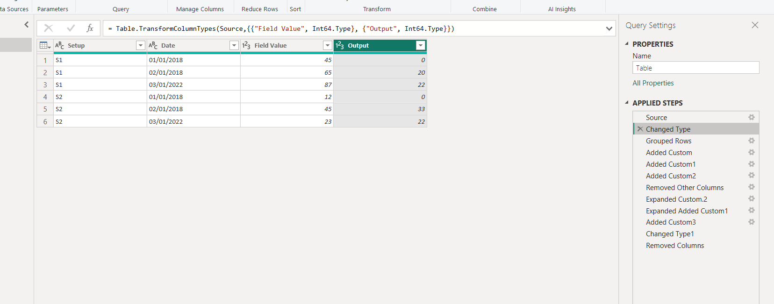Open settings gear for Added Custom3 step
The width and height of the screenshot is (774, 304).
coord(751,222)
